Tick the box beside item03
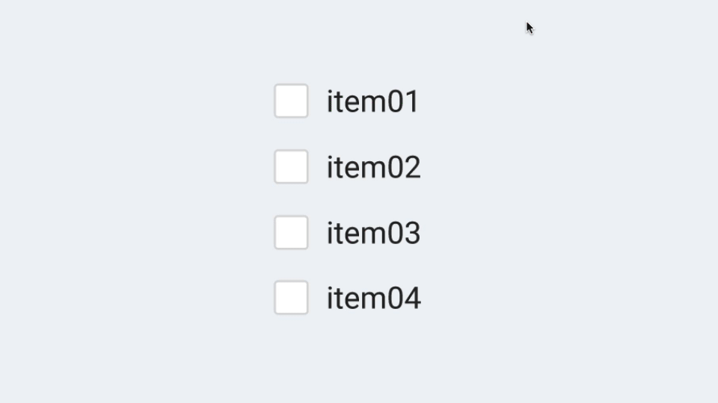Screen dimensions: 718x403 (x=291, y=232)
